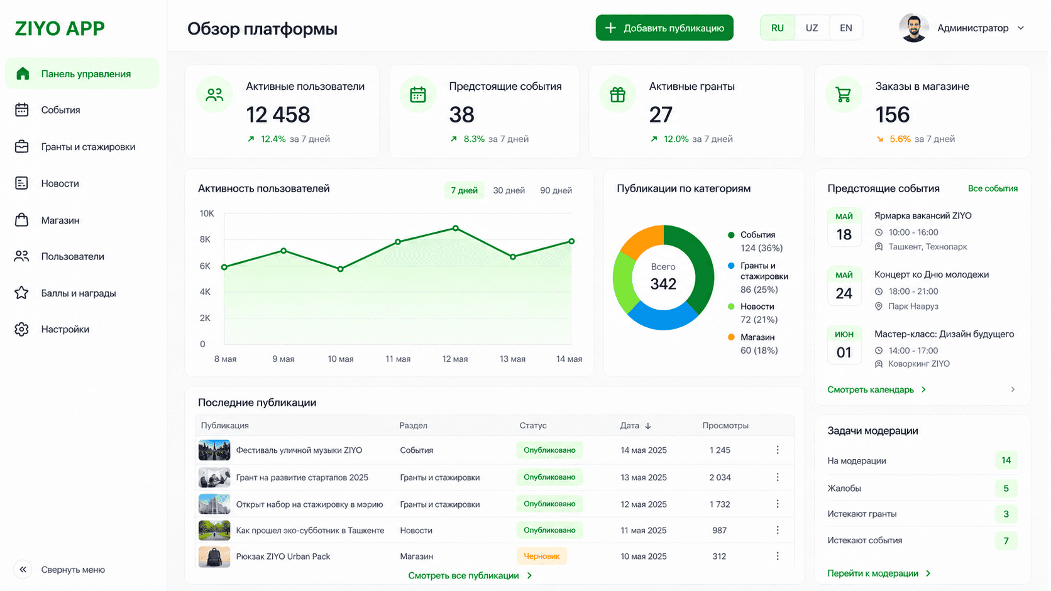Switch language to UZ

coord(812,28)
